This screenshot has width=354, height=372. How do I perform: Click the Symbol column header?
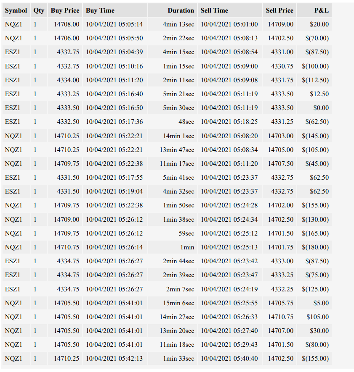pyautogui.click(x=16, y=10)
